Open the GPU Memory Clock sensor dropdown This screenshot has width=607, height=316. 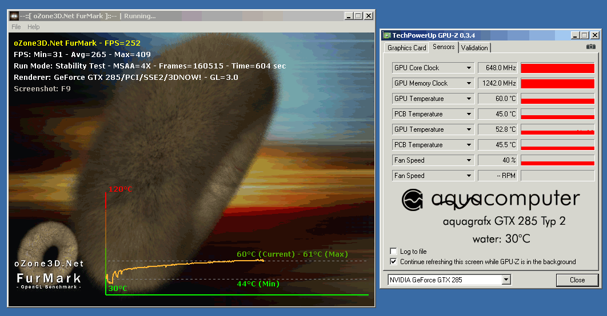point(469,83)
